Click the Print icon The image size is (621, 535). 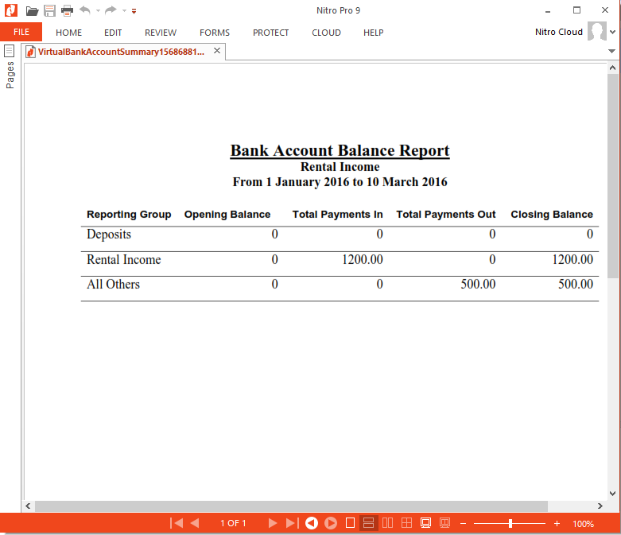67,10
